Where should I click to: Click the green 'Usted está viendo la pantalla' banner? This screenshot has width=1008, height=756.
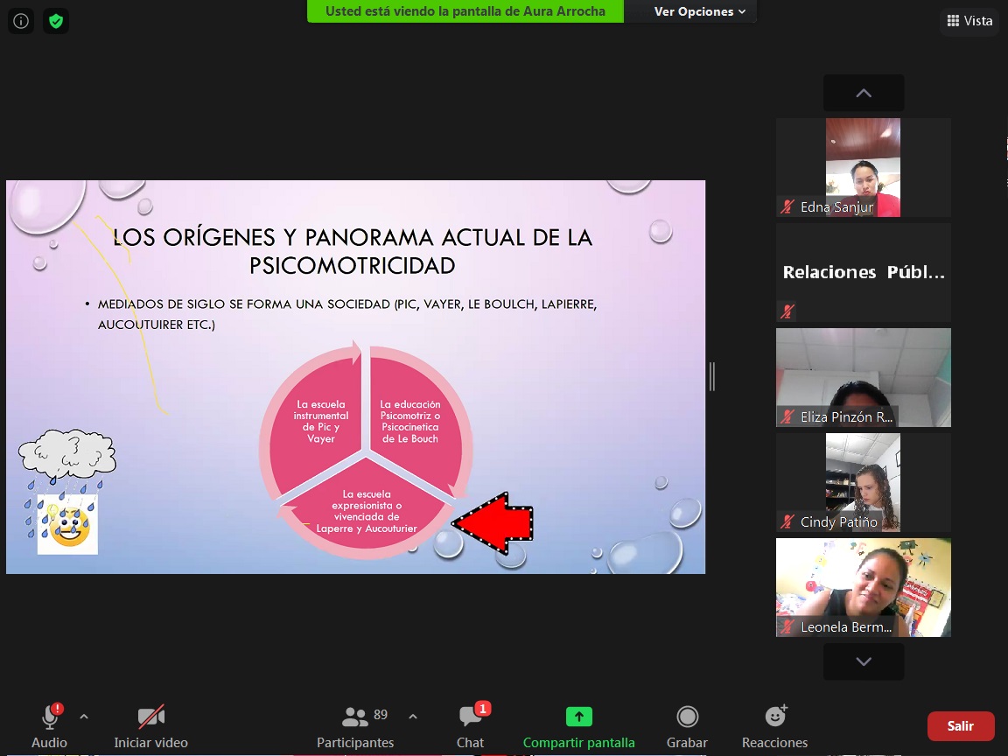[x=465, y=11]
